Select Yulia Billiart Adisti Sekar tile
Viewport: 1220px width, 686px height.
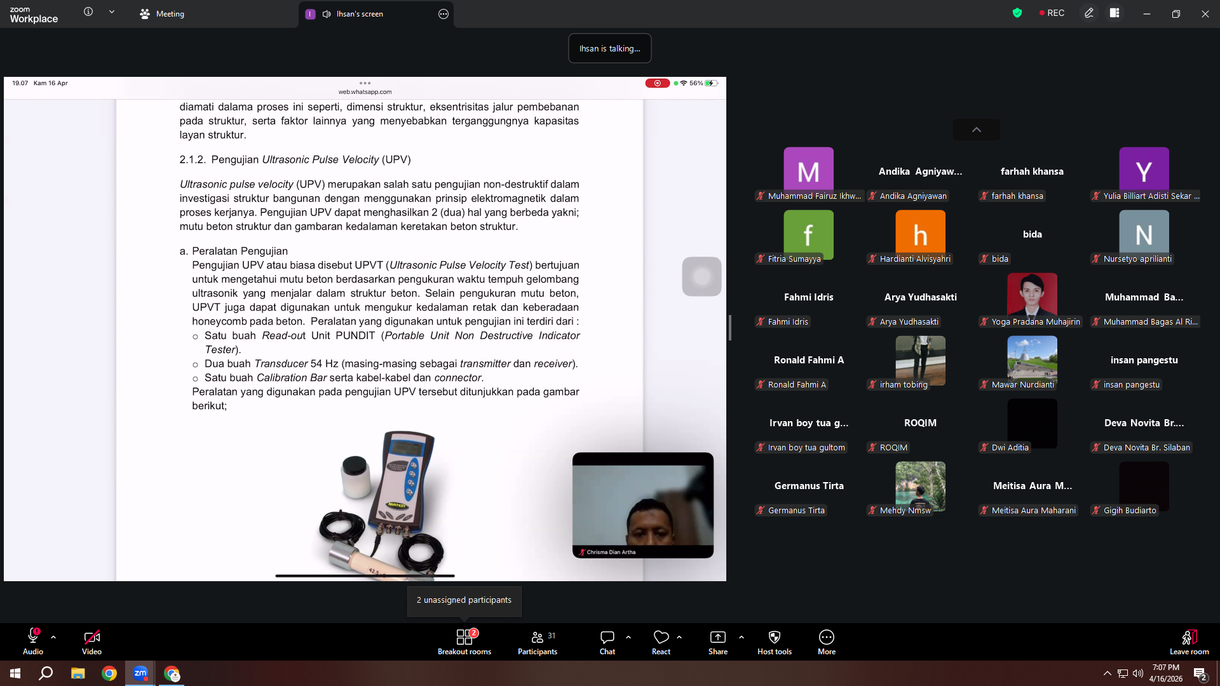click(1144, 174)
